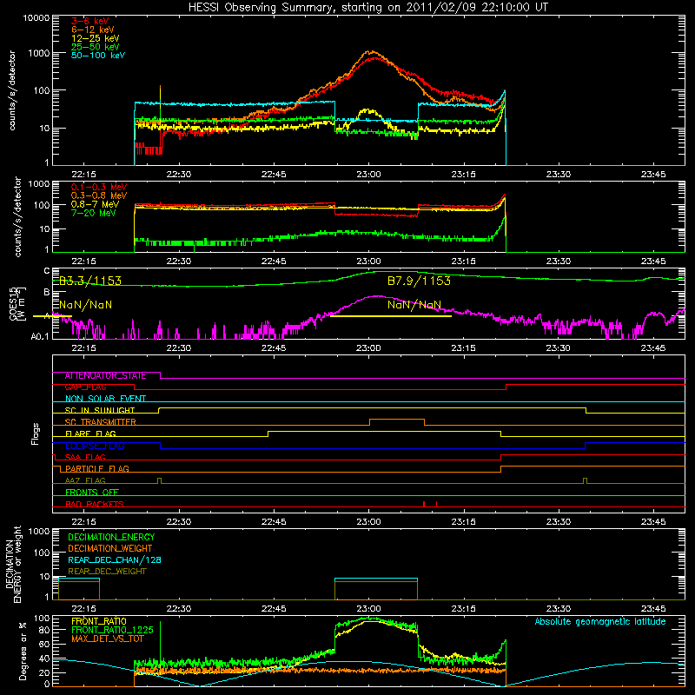This screenshot has height=695, width=695.
Task: Click the Flags vertical axis title
Action: 36,434
